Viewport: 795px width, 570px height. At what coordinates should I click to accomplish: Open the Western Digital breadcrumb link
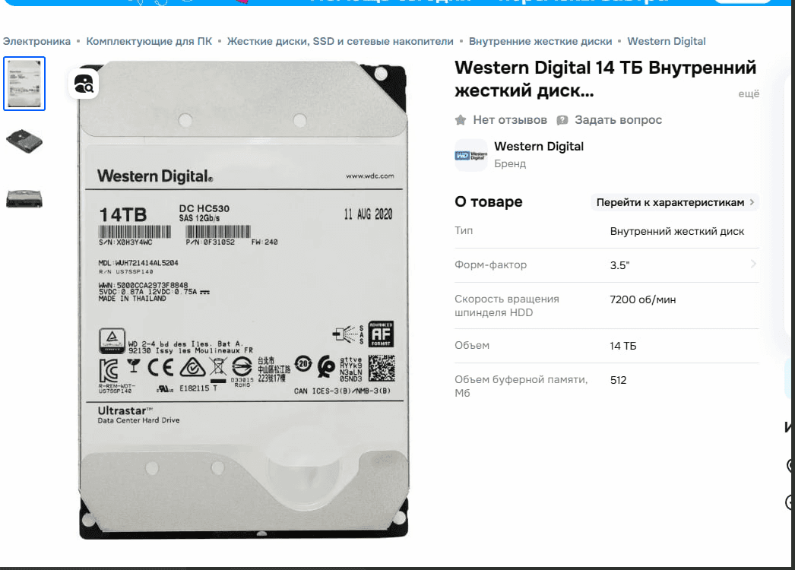(667, 41)
